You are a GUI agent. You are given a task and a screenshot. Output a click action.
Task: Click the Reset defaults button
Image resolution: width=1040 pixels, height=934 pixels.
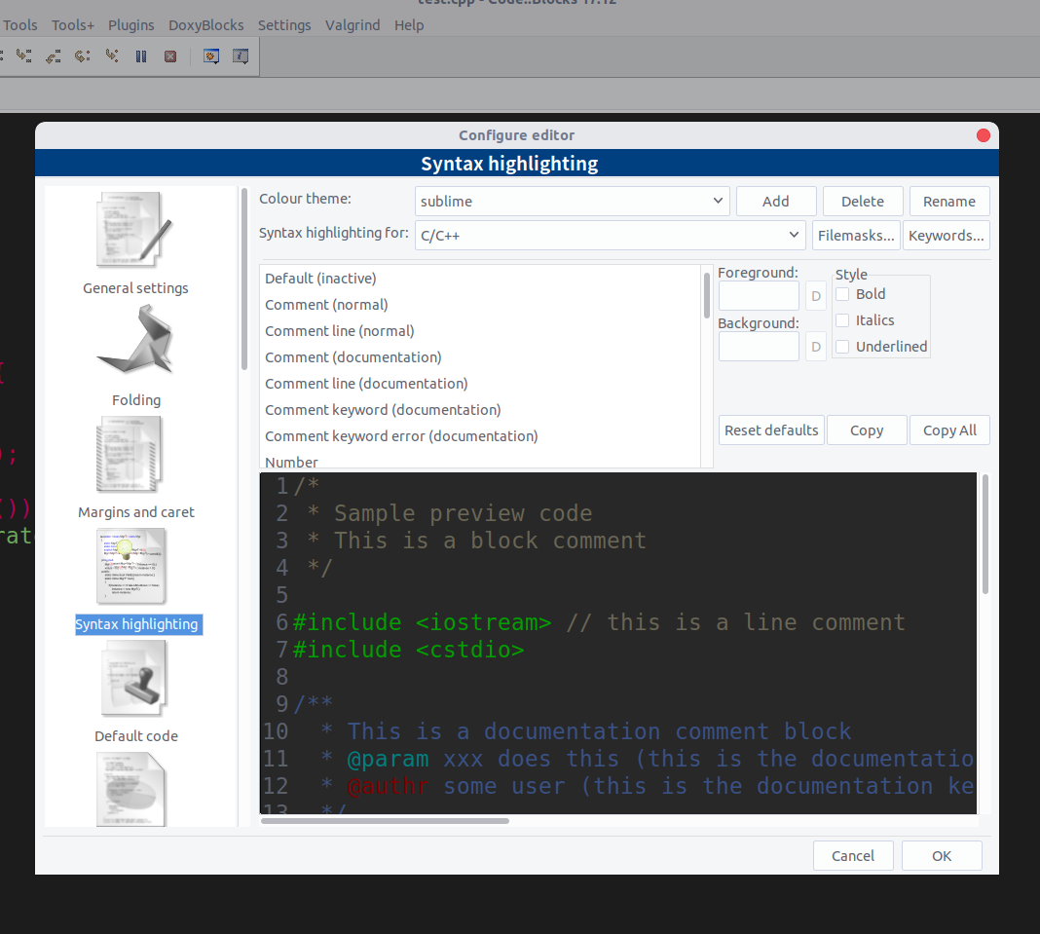click(x=771, y=430)
